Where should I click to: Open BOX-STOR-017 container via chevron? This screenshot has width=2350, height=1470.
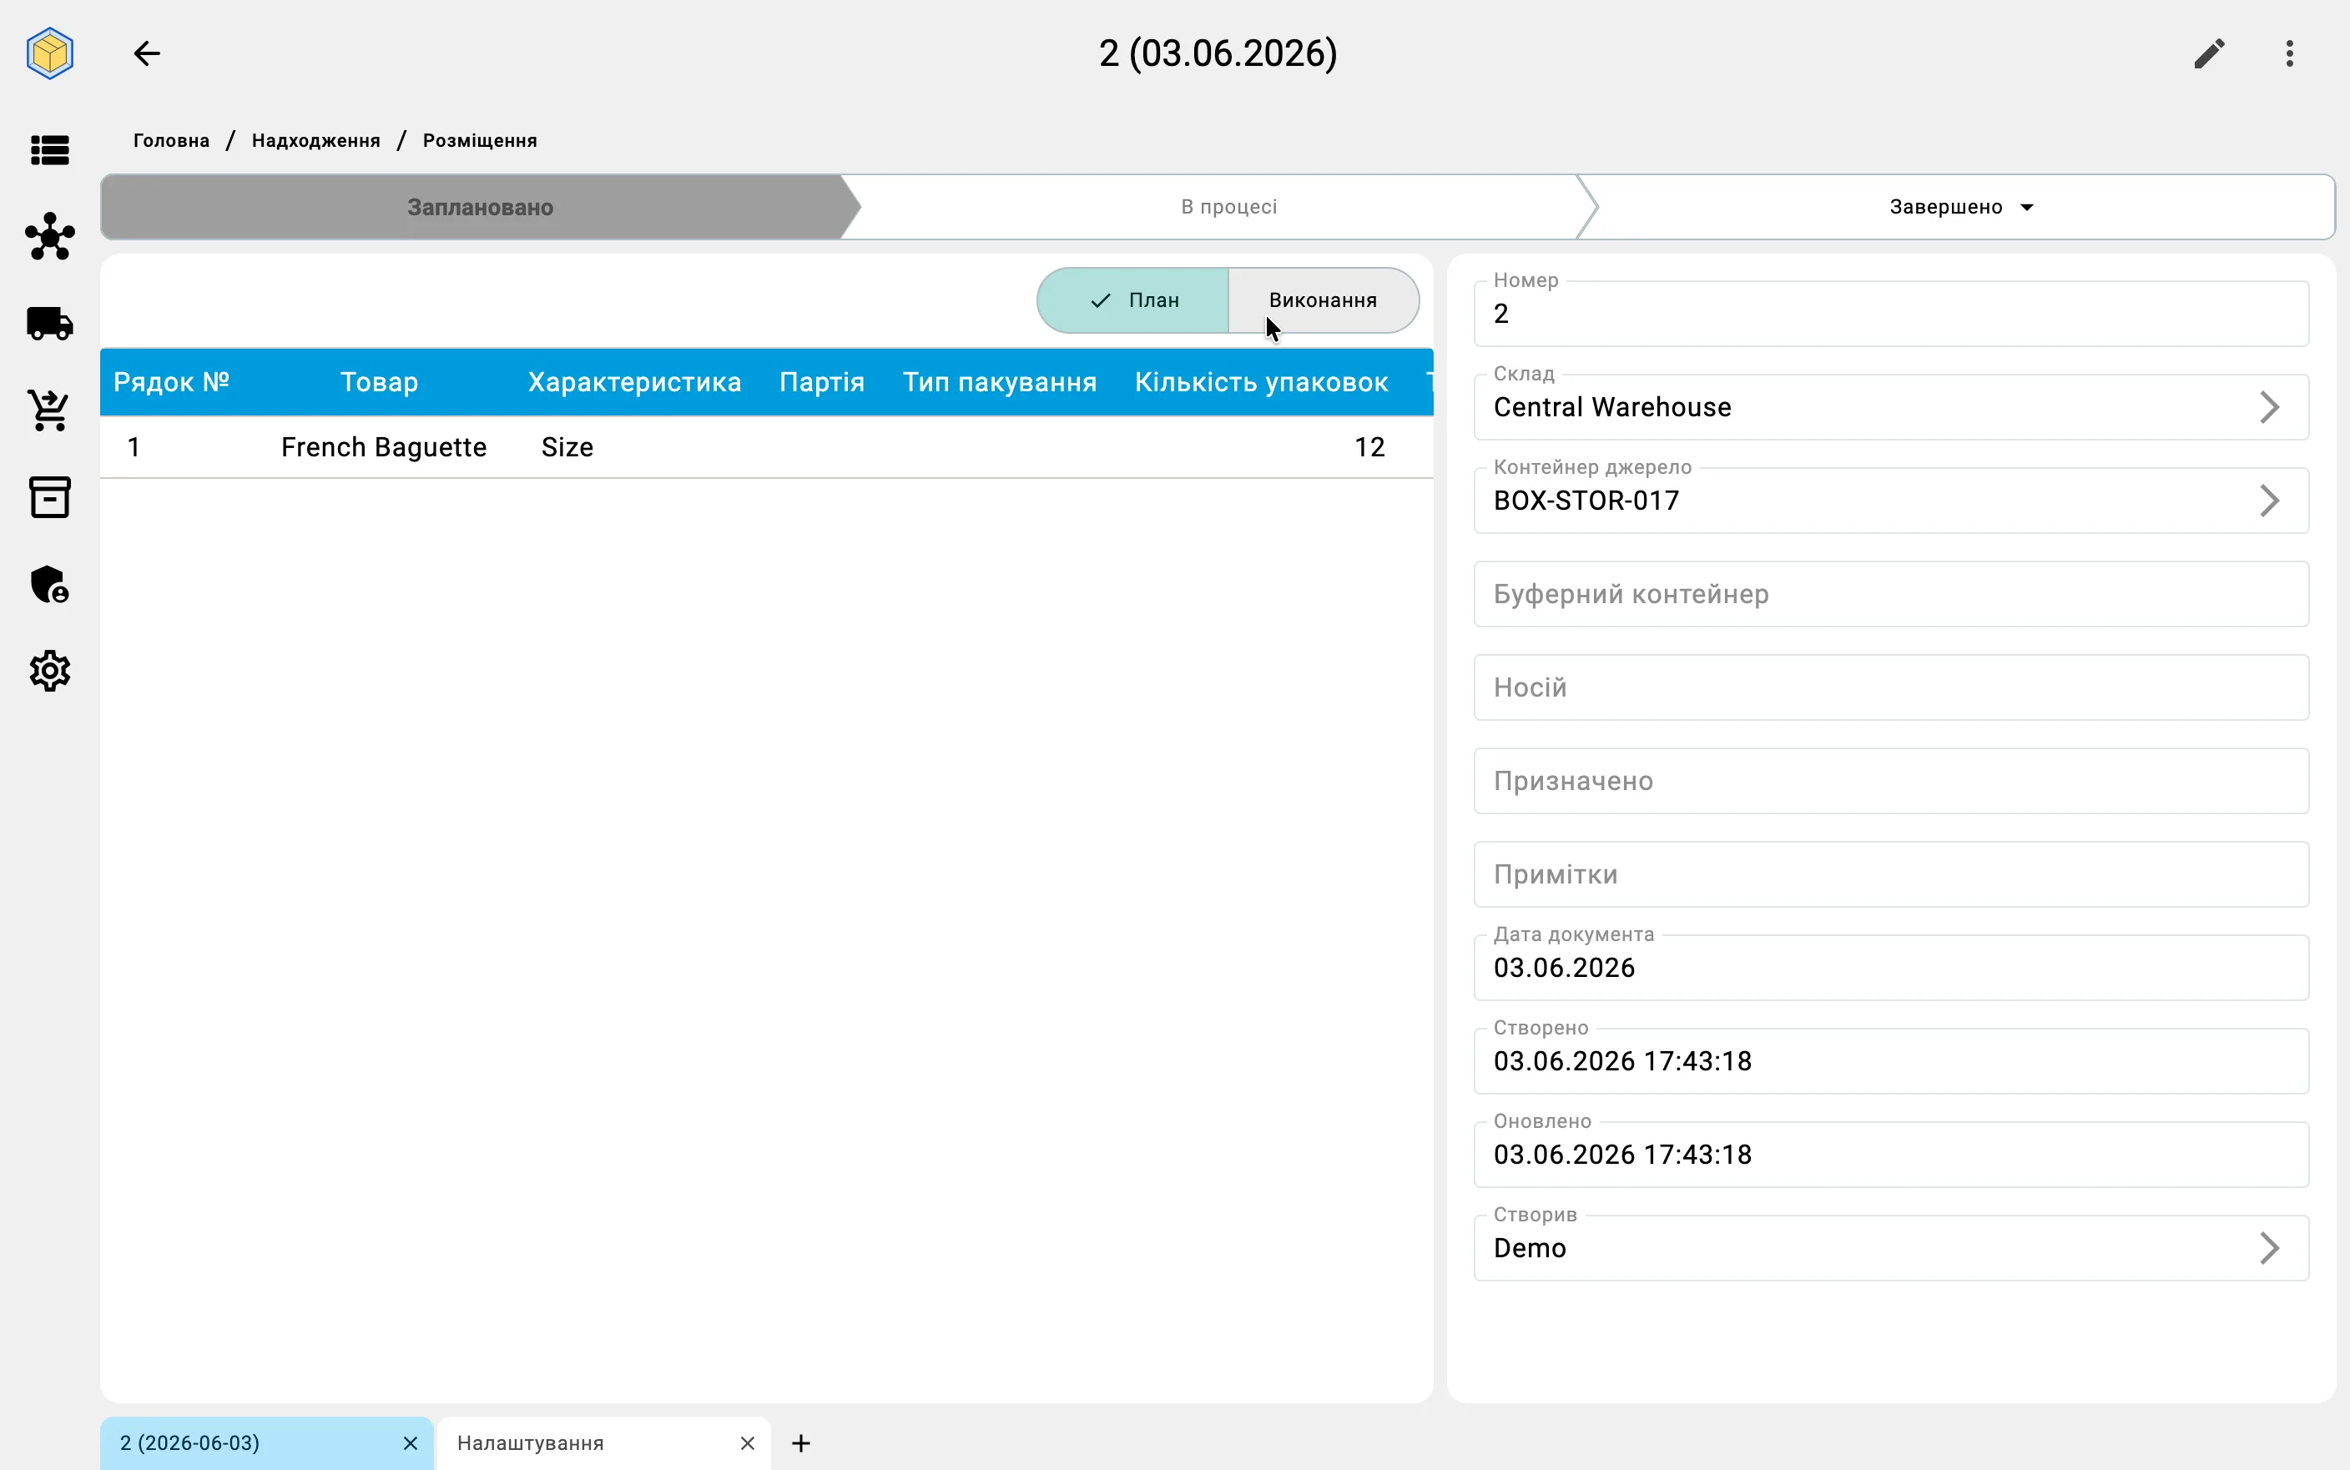tap(2269, 501)
